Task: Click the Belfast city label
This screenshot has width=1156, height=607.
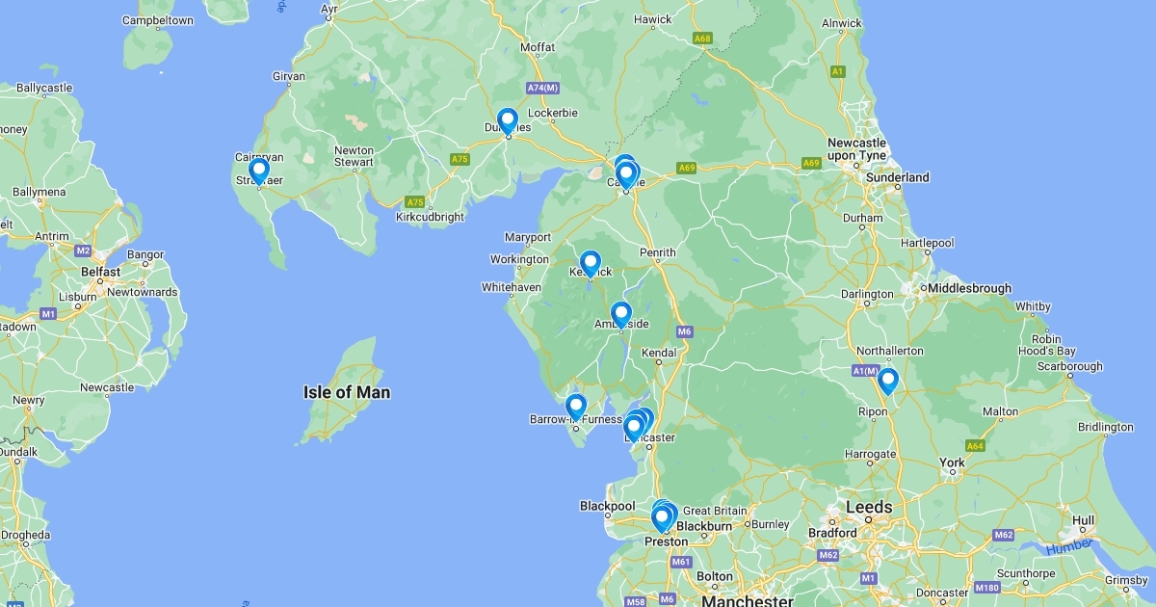Action: pyautogui.click(x=101, y=272)
